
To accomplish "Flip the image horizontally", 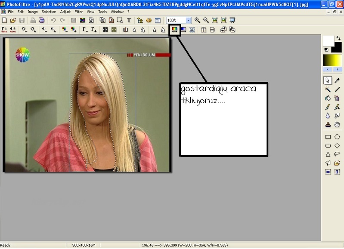I will 204,30.
